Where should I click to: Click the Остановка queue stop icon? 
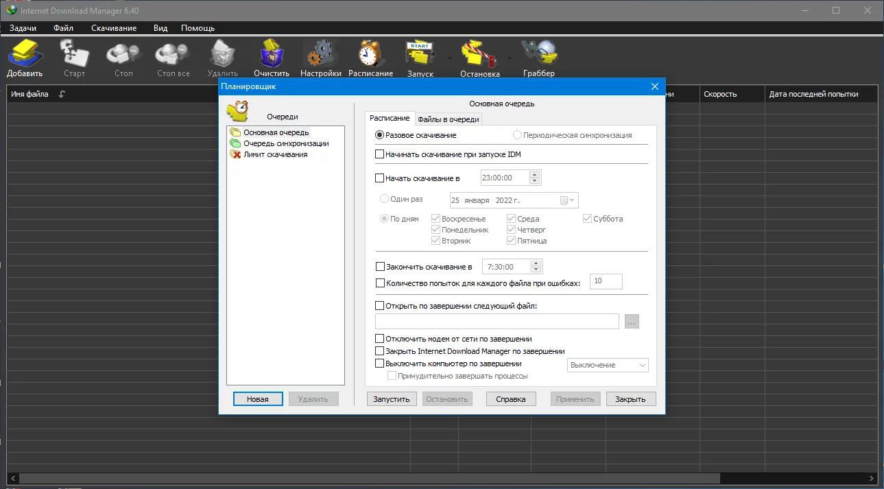[480, 53]
